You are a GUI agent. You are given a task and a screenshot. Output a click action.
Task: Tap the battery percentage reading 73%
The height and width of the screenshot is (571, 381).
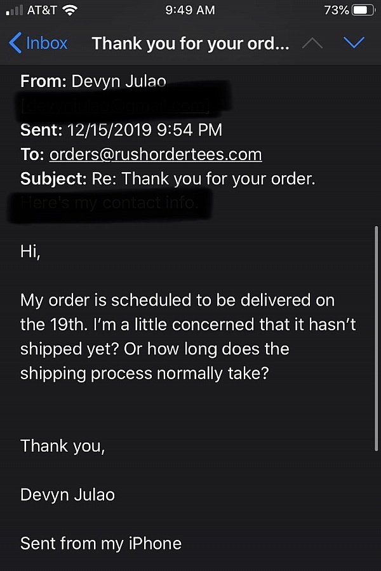(336, 10)
